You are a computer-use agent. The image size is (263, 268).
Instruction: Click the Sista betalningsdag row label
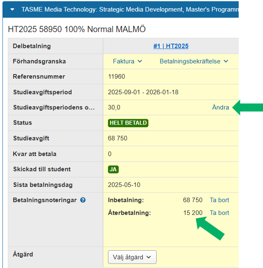point(43,185)
